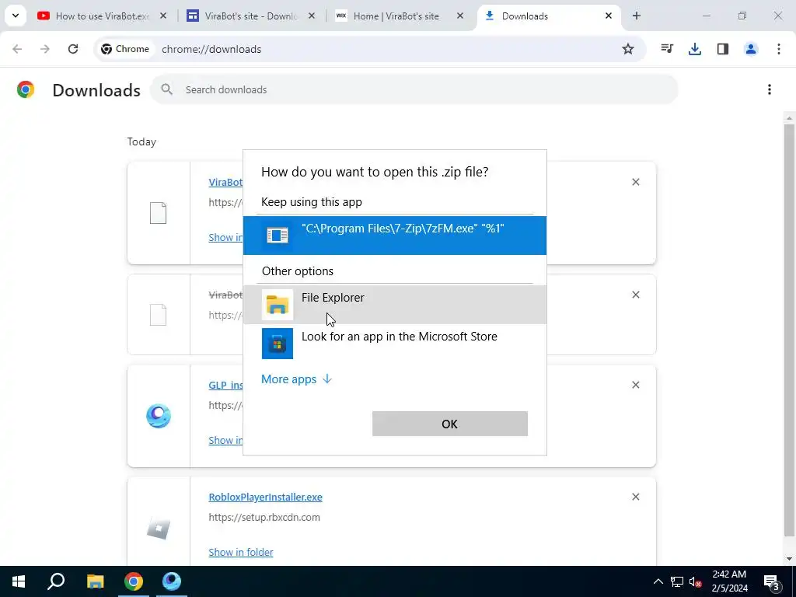The image size is (796, 597).
Task: Open the Downloads page more actions menu
Action: coord(770,90)
